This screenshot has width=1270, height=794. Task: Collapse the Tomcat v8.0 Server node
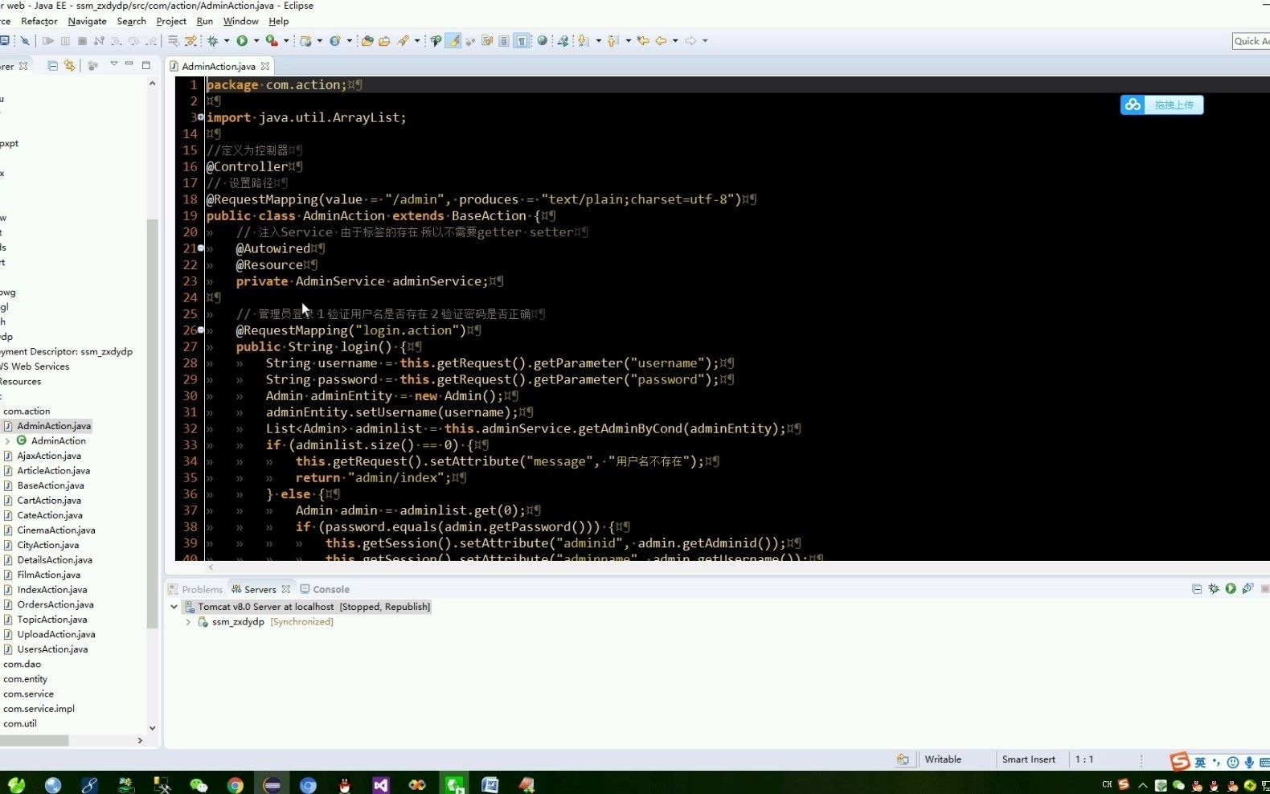[174, 607]
